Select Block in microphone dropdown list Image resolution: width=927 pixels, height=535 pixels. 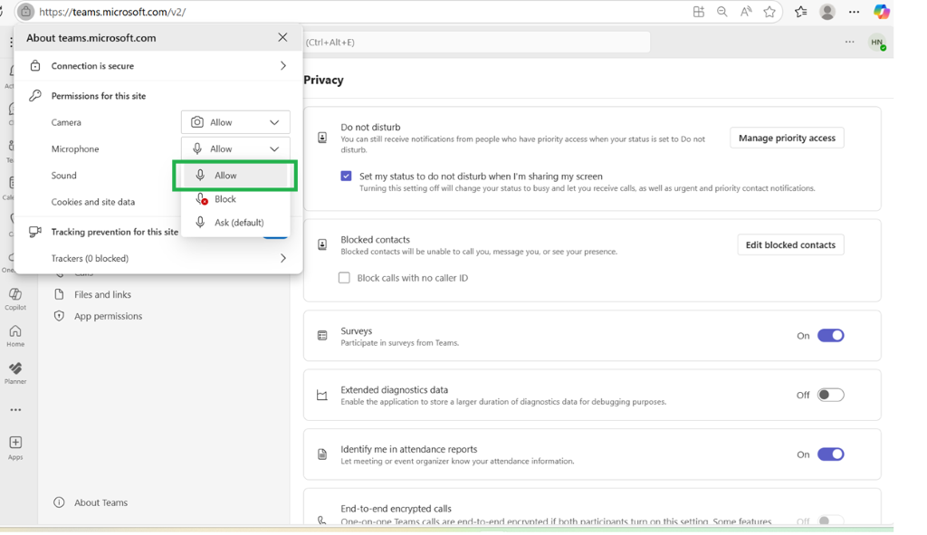[235, 199]
